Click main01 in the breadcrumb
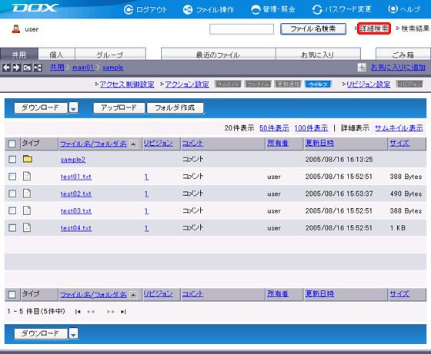Viewport: 431px width, 354px height. (x=83, y=67)
